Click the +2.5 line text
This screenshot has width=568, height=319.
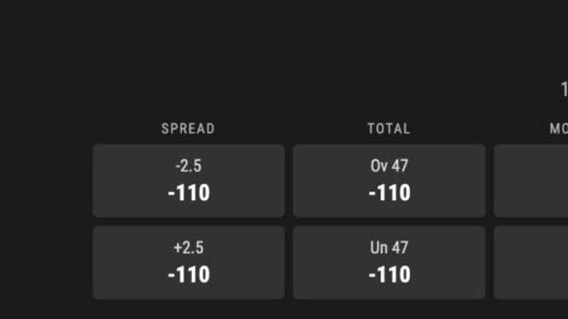coord(189,248)
